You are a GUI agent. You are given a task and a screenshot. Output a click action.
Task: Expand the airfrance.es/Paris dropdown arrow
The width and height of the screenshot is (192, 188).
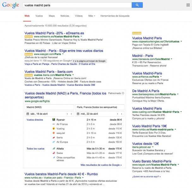point(161,76)
